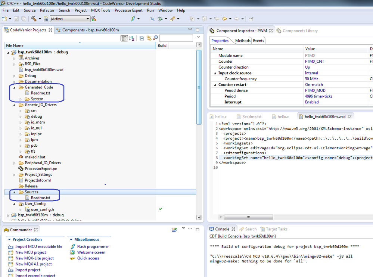This screenshot has height=277, width=373.
Task: Open the (Active) build configuration dropdown
Action: pos(70,19)
